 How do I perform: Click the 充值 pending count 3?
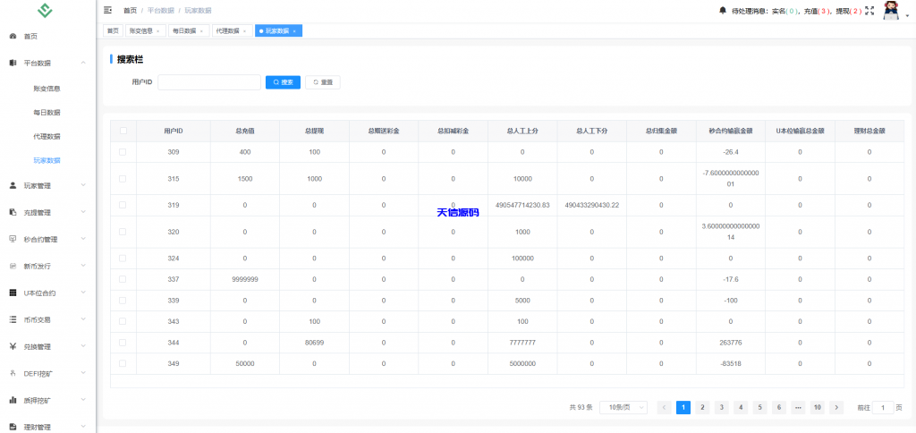pos(824,11)
